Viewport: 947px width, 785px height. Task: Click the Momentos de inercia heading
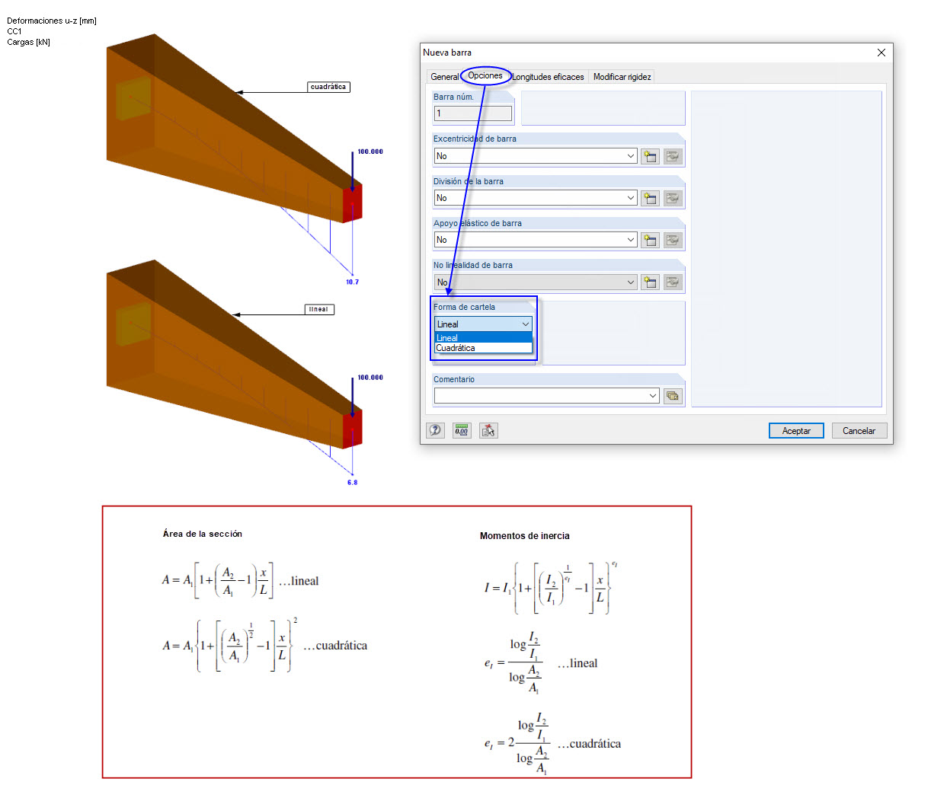524,536
